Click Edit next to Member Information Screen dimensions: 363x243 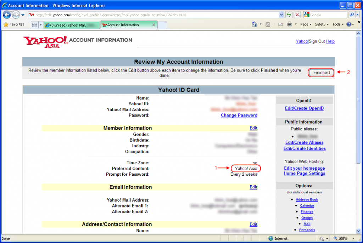[253, 128]
